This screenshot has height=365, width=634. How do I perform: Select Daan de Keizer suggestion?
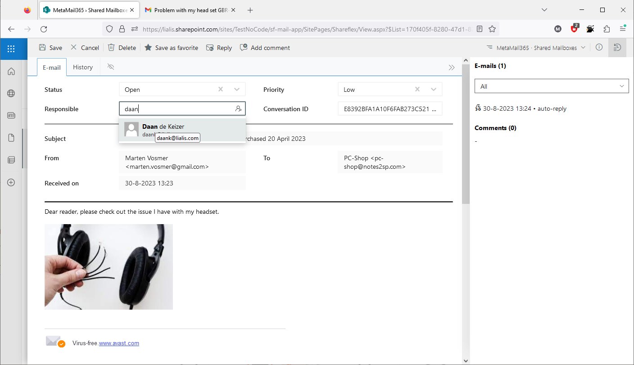click(x=182, y=130)
